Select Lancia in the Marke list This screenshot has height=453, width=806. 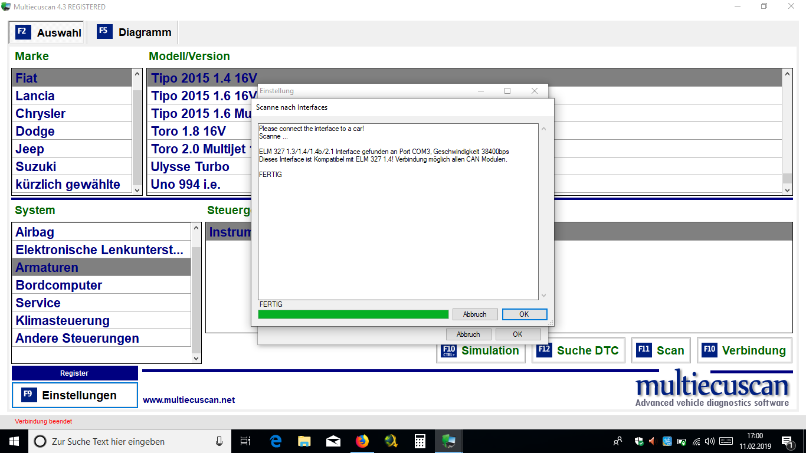pos(35,96)
